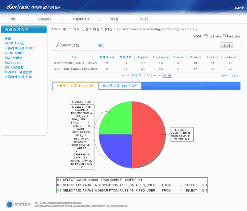Click the first page pager icon
Screen dimensions: 247x211
coord(124,75)
